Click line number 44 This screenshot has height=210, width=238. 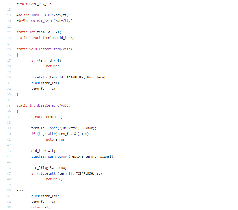pos(9,157)
